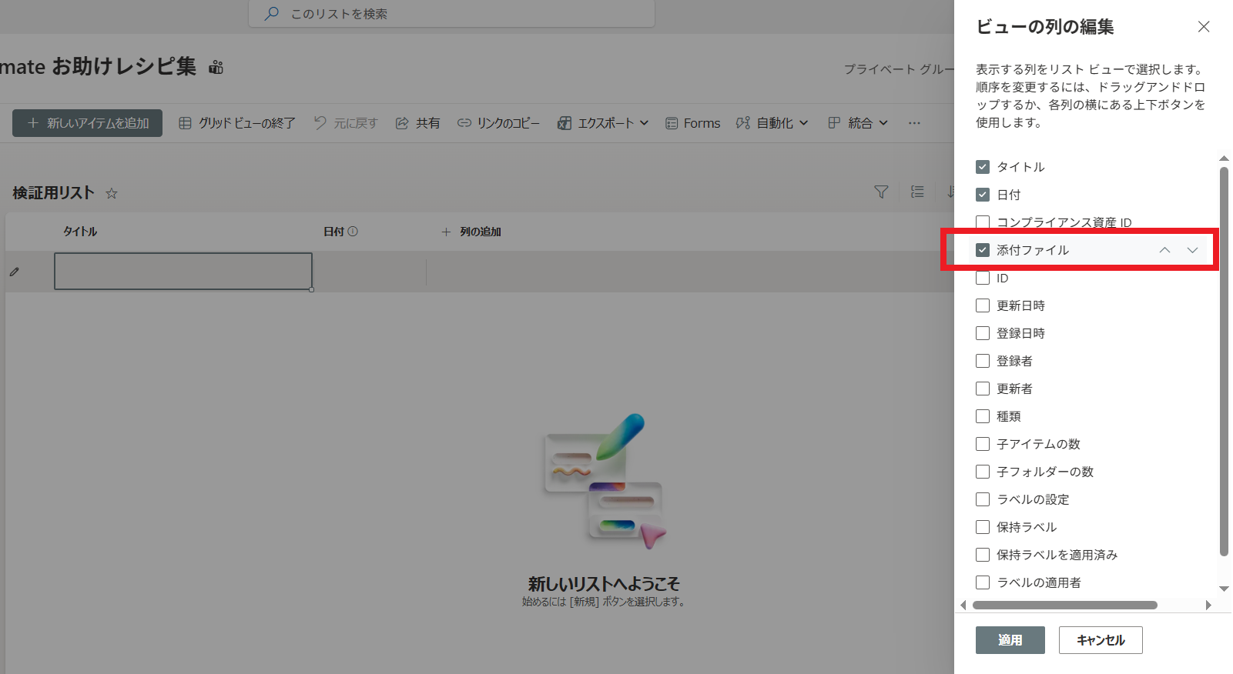Check the 種類 checkbox
The width and height of the screenshot is (1233, 674).
[x=983, y=416]
